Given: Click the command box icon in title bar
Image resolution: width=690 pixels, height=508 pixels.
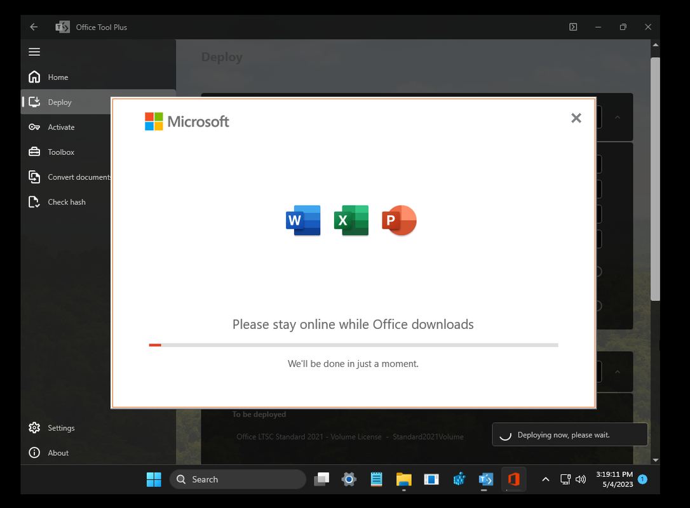Looking at the screenshot, I should tap(573, 27).
